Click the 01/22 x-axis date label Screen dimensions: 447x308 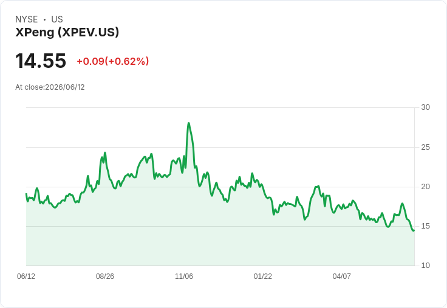(263, 276)
